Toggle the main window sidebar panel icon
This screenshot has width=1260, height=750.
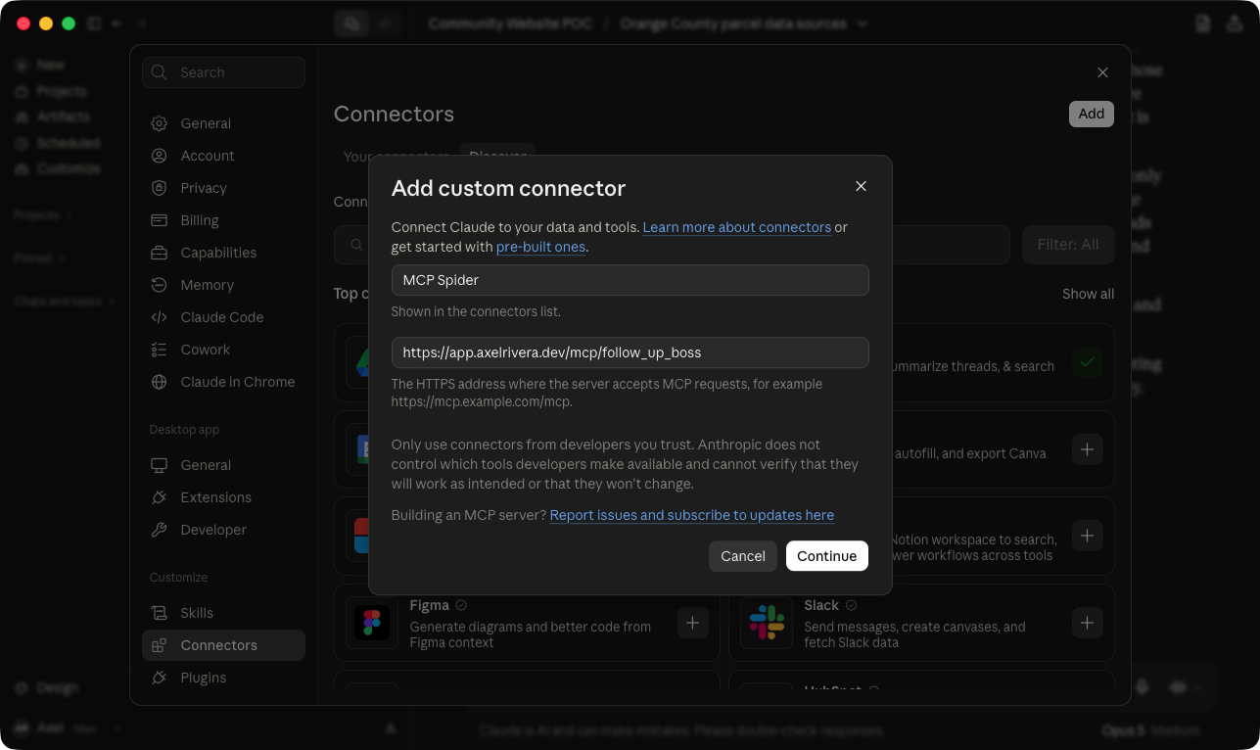pos(94,23)
